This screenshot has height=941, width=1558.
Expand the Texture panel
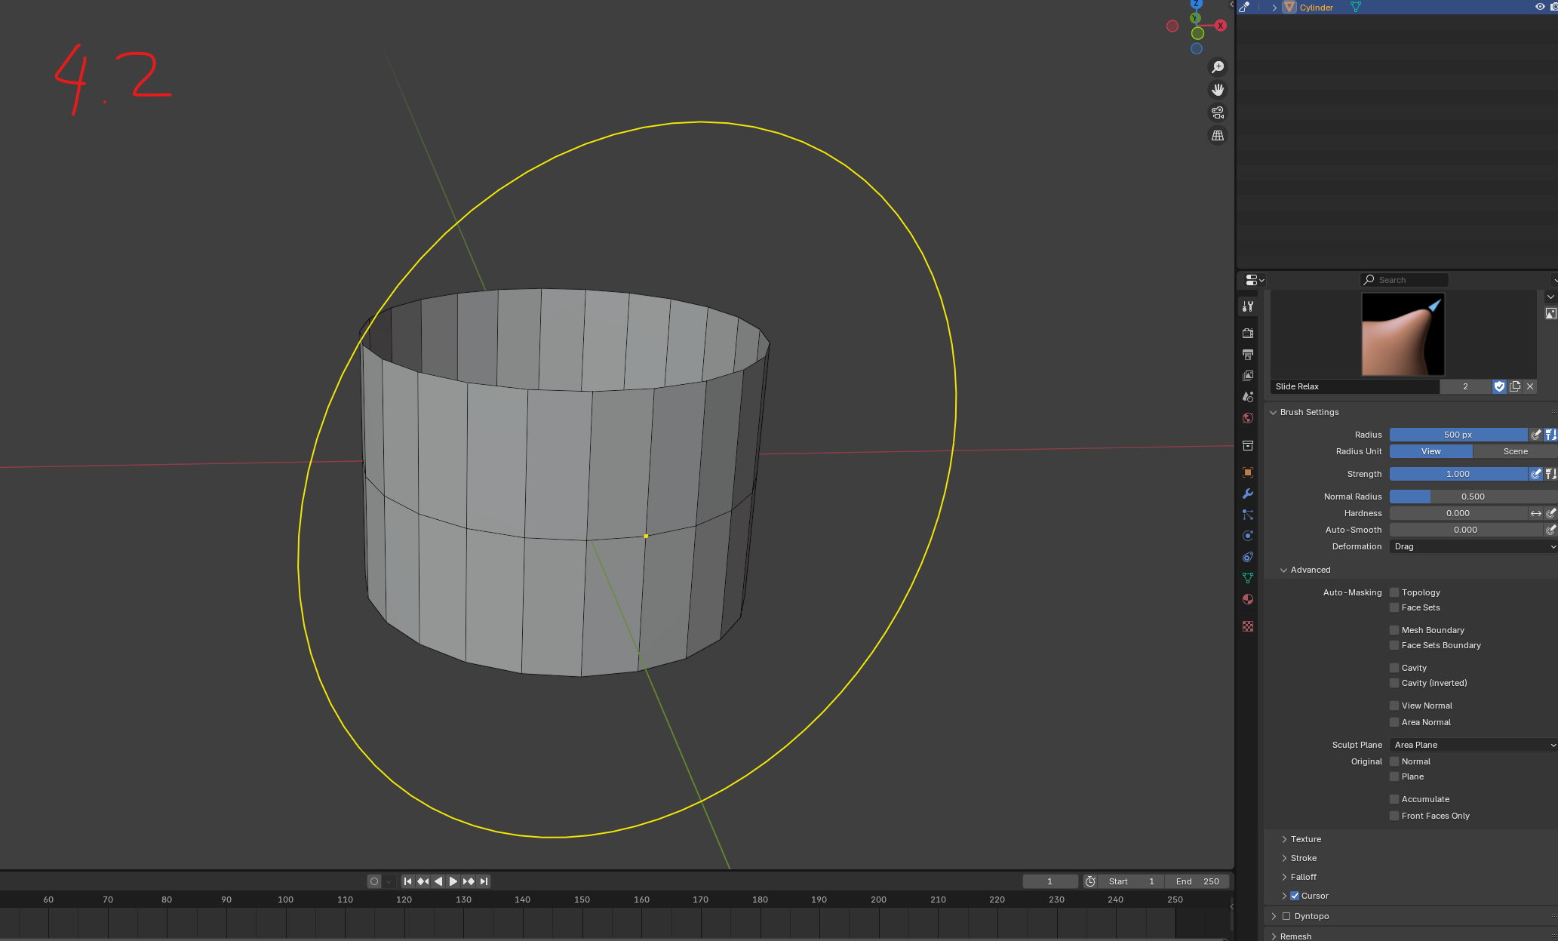click(1305, 839)
